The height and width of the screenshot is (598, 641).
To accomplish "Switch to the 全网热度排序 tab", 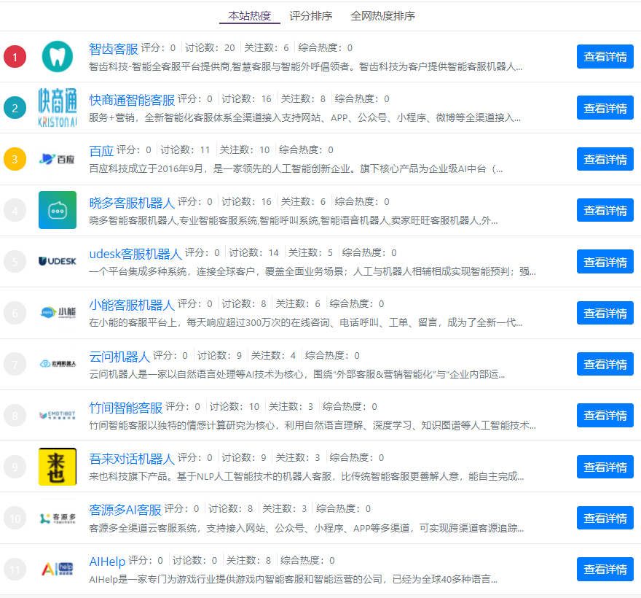I will [382, 16].
